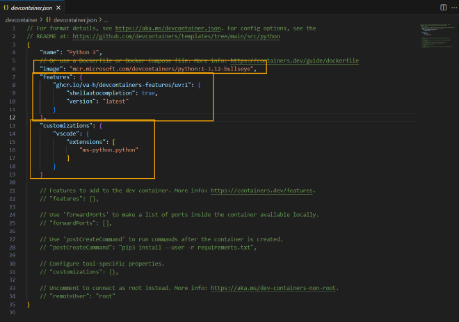
Task: Open the editor More Actions menu
Action: click(x=454, y=8)
